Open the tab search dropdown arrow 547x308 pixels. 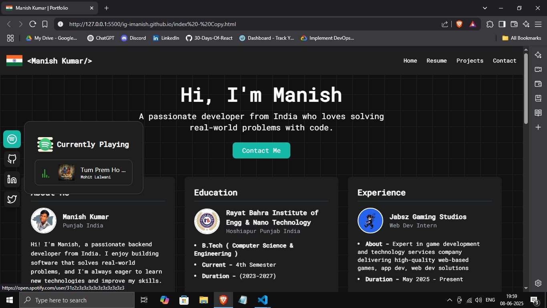tap(485, 8)
